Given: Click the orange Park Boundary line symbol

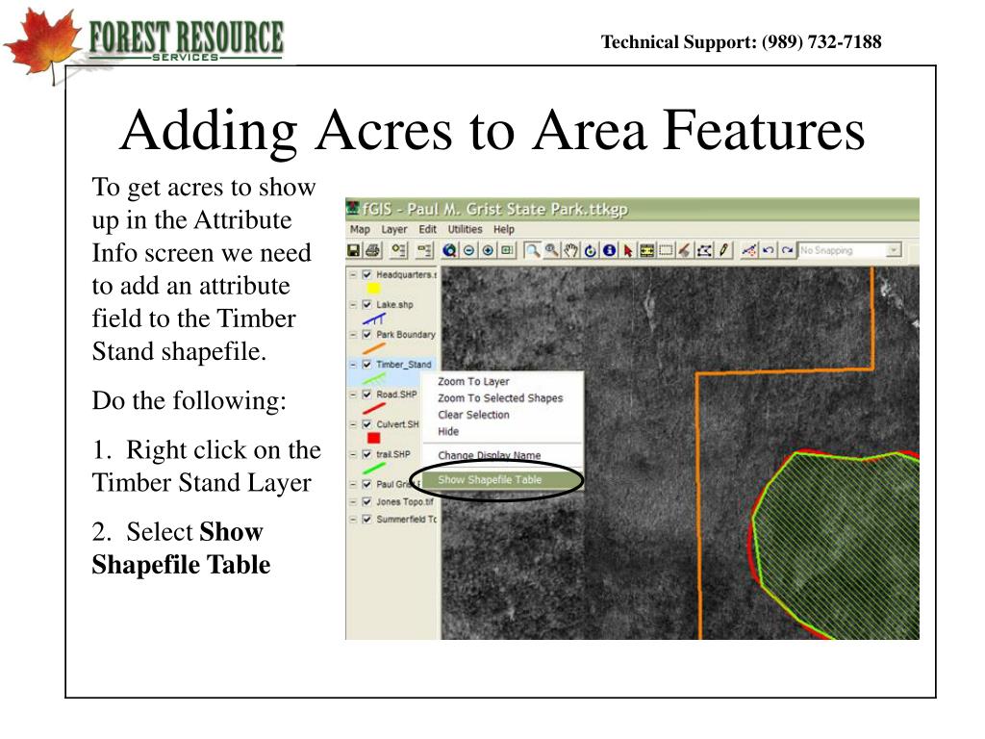Looking at the screenshot, I should (374, 348).
